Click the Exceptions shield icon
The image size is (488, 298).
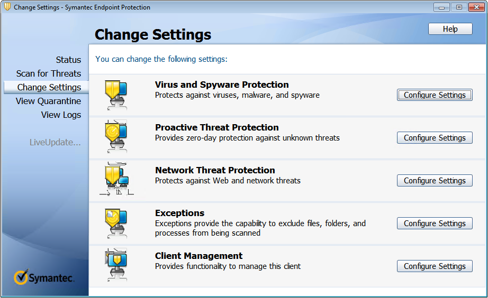[x=115, y=222]
